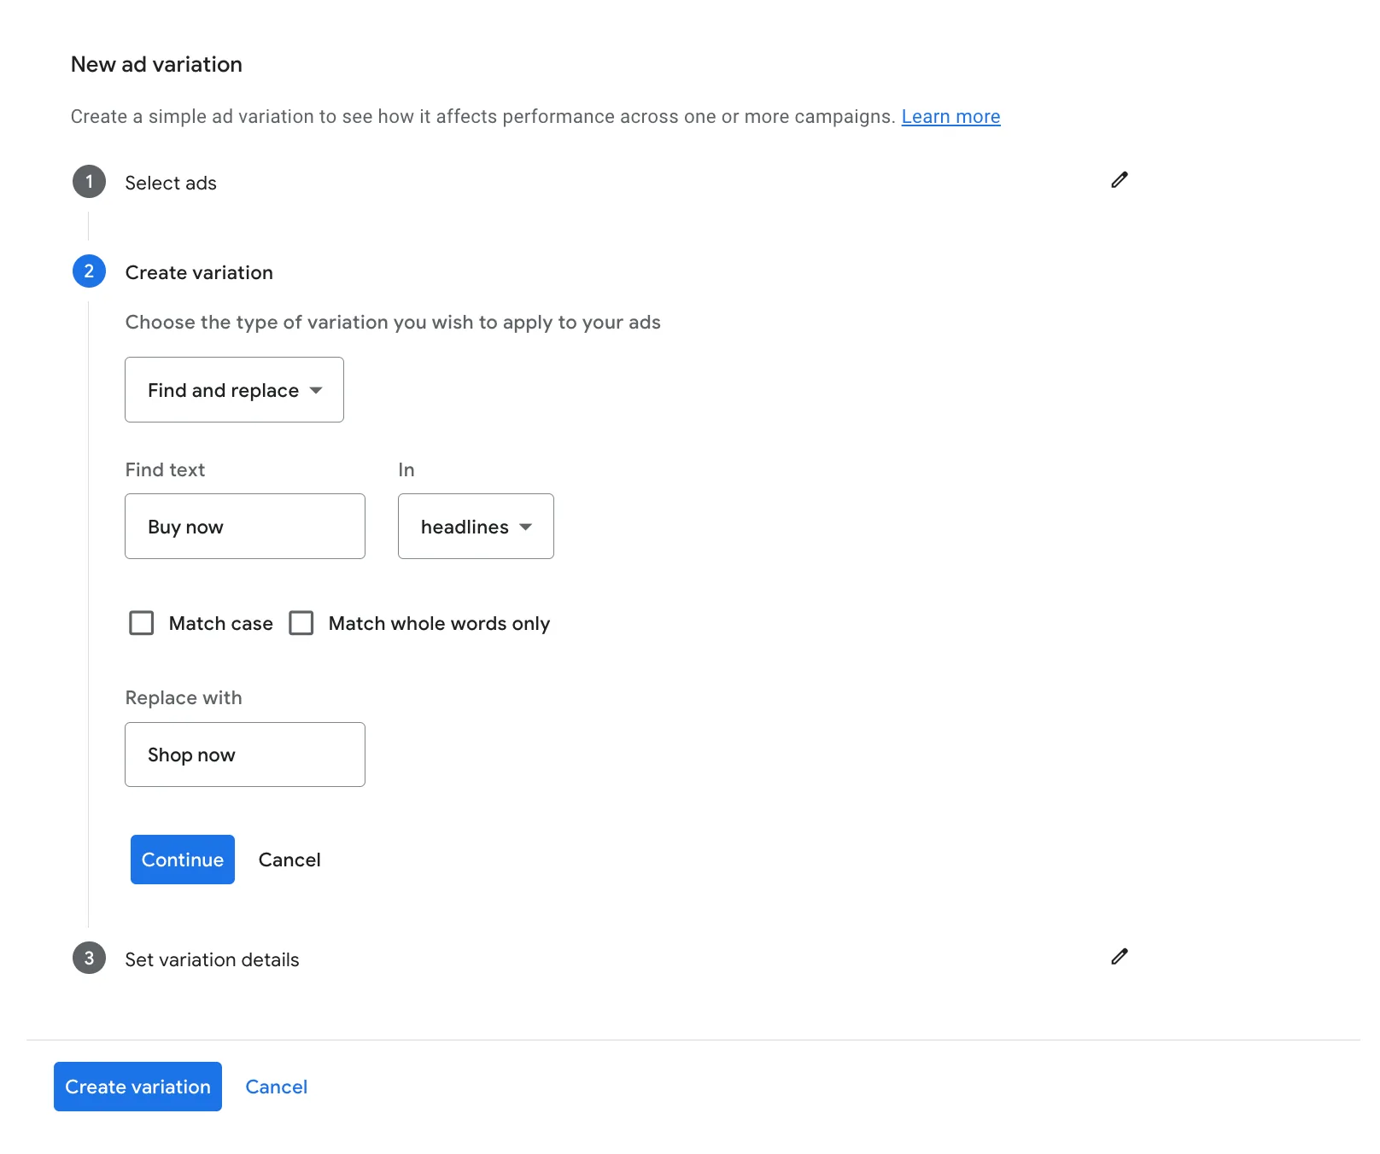Viewport: 1380px width, 1154px height.
Task: Click the blue Continue button
Action: point(183,860)
